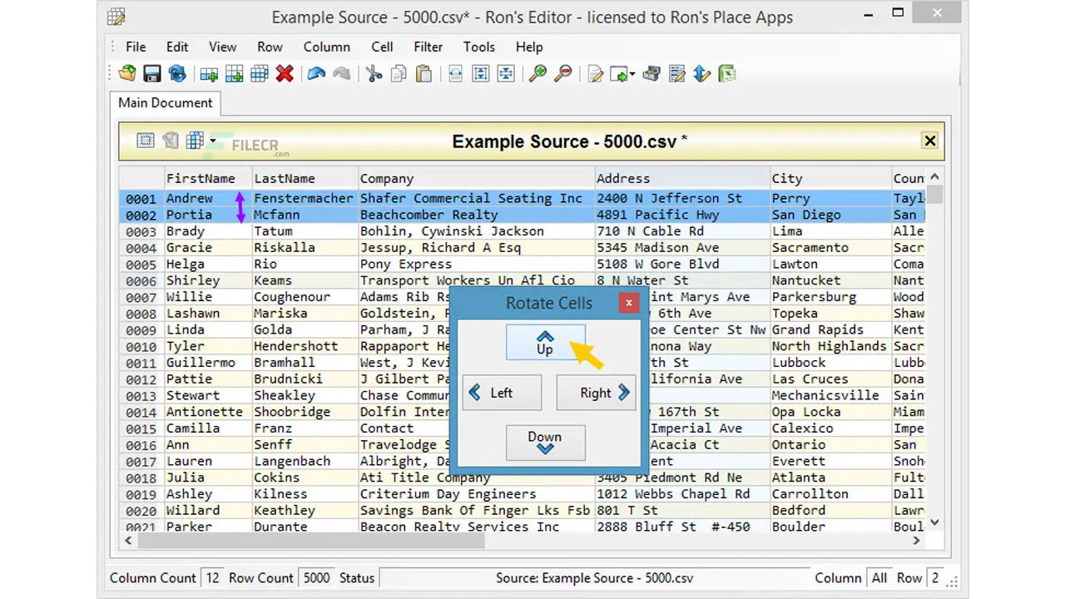Open a file with the folder icon
Viewport: 1065px width, 599px height.
(x=126, y=74)
